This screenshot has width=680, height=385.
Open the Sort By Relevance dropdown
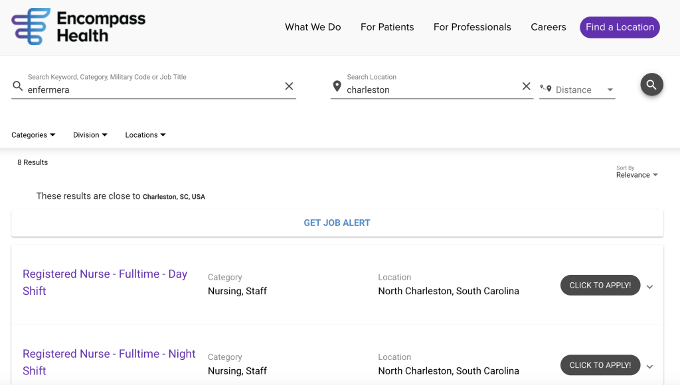click(637, 172)
